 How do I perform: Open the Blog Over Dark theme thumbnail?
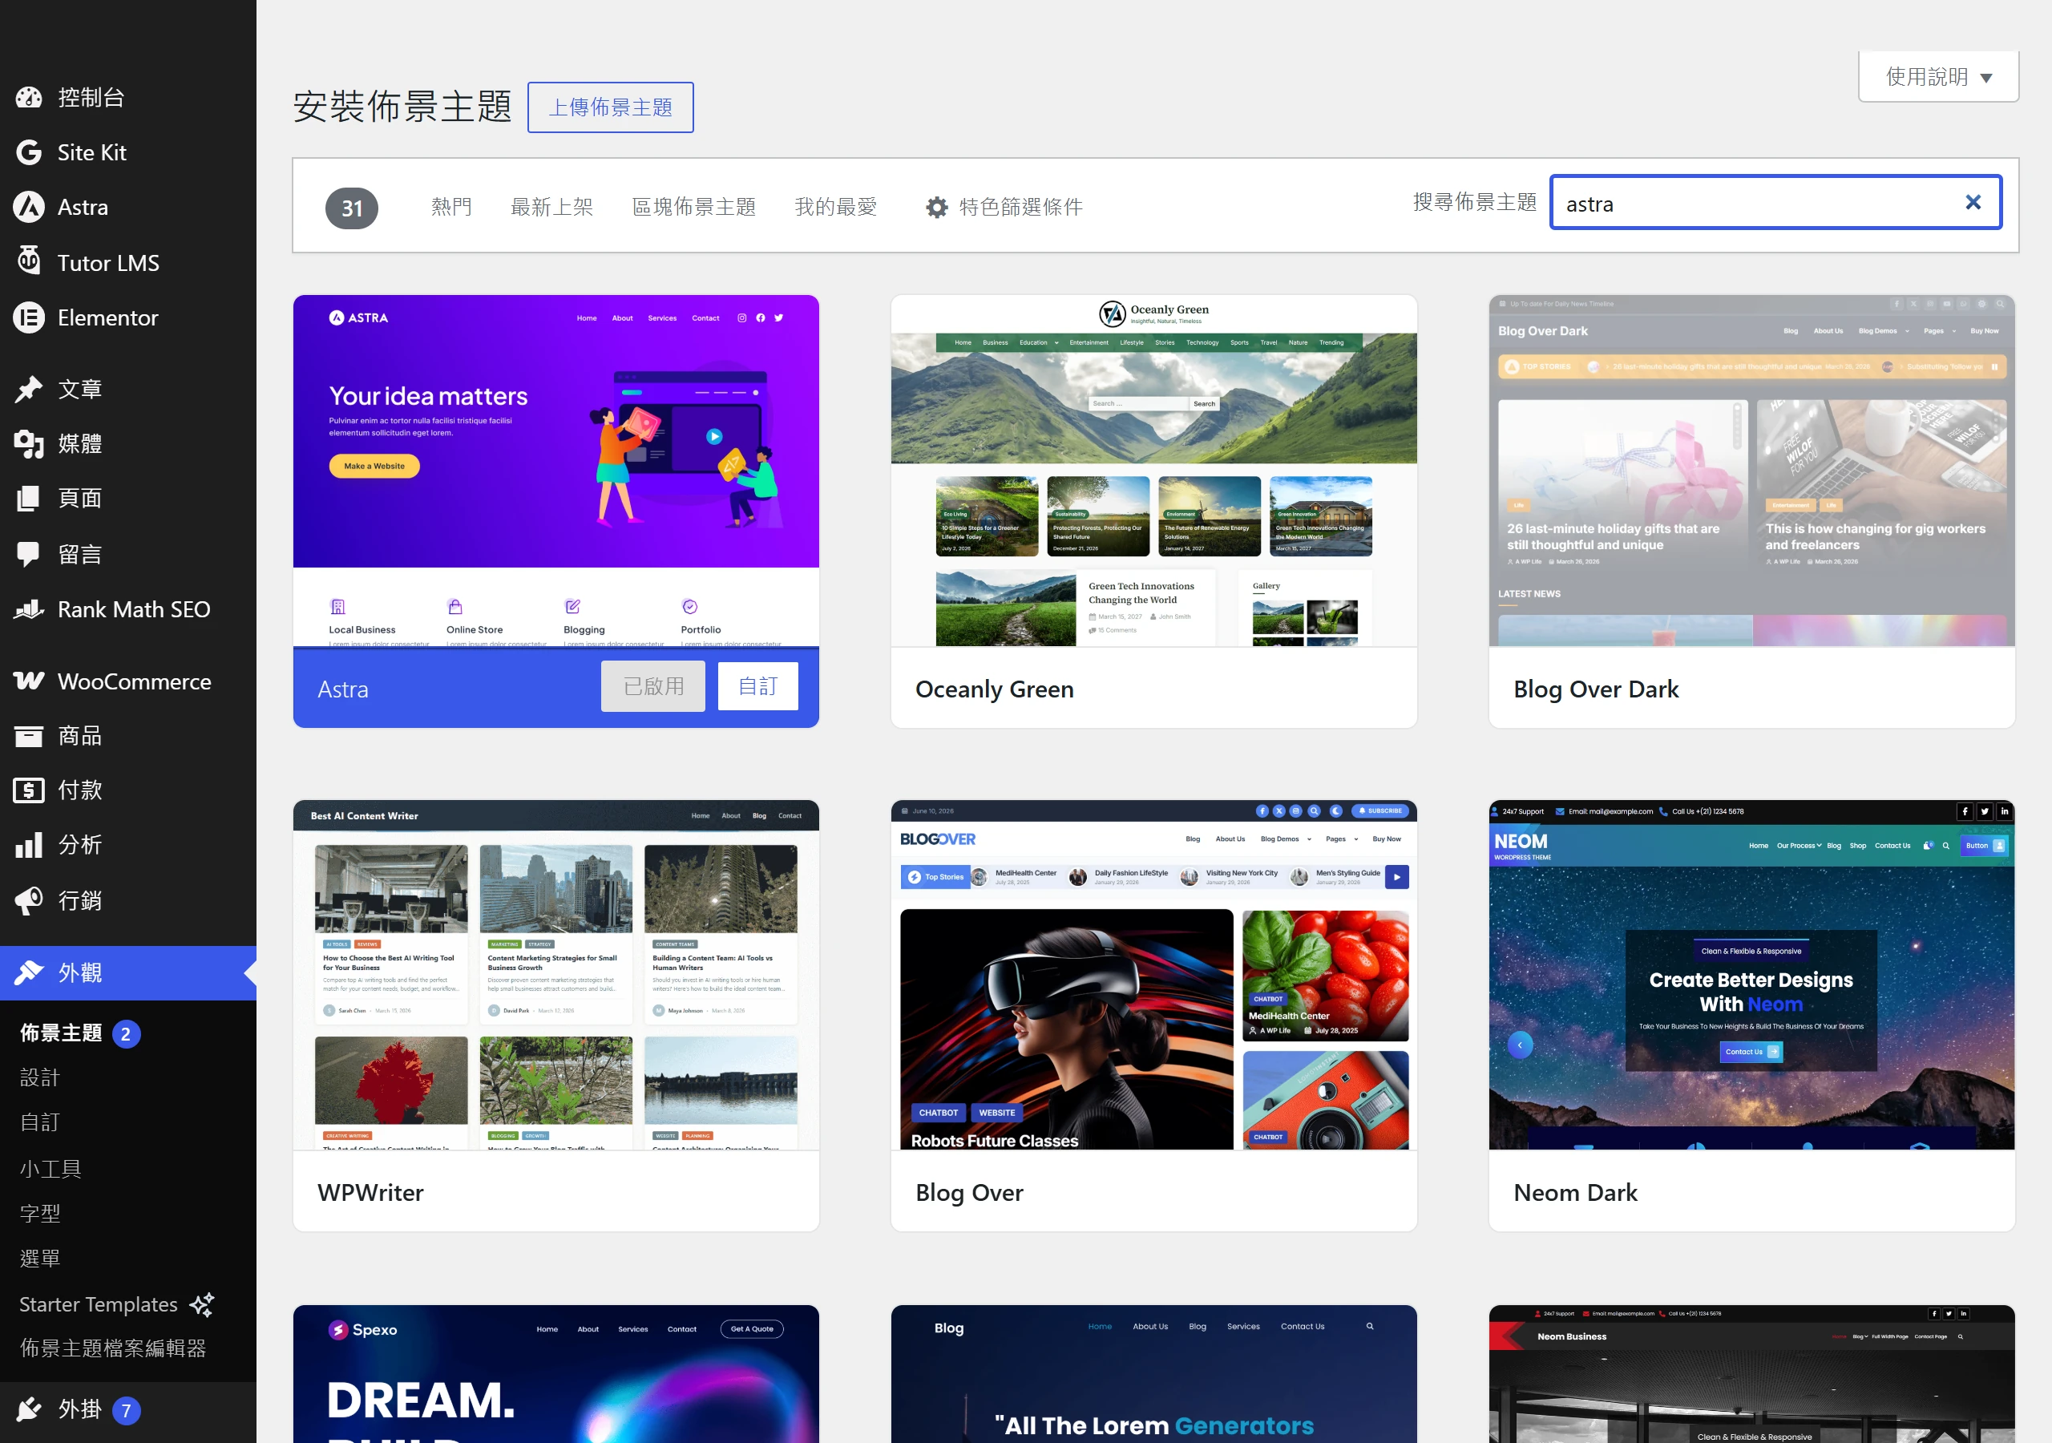coord(1751,471)
